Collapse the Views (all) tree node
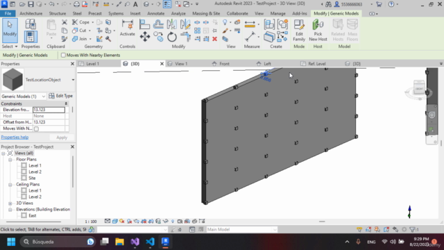 pyautogui.click(x=3, y=153)
